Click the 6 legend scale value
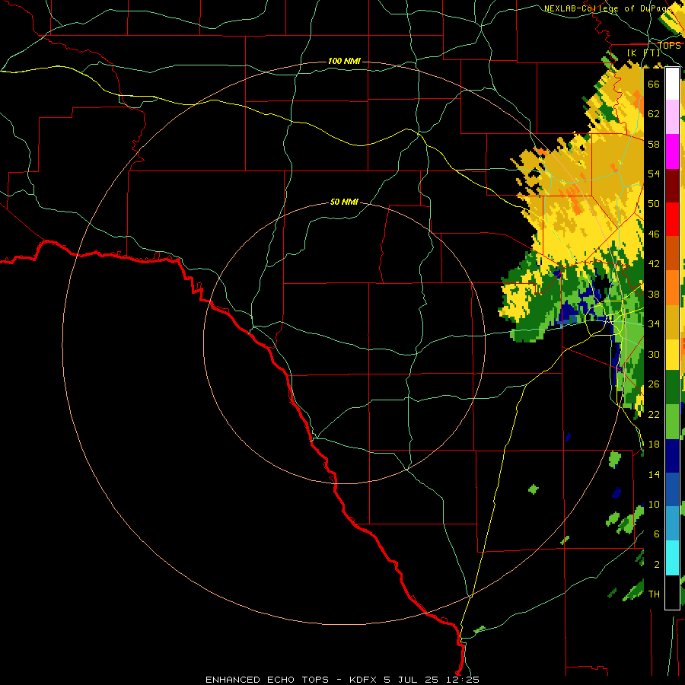685x685 pixels. [657, 534]
